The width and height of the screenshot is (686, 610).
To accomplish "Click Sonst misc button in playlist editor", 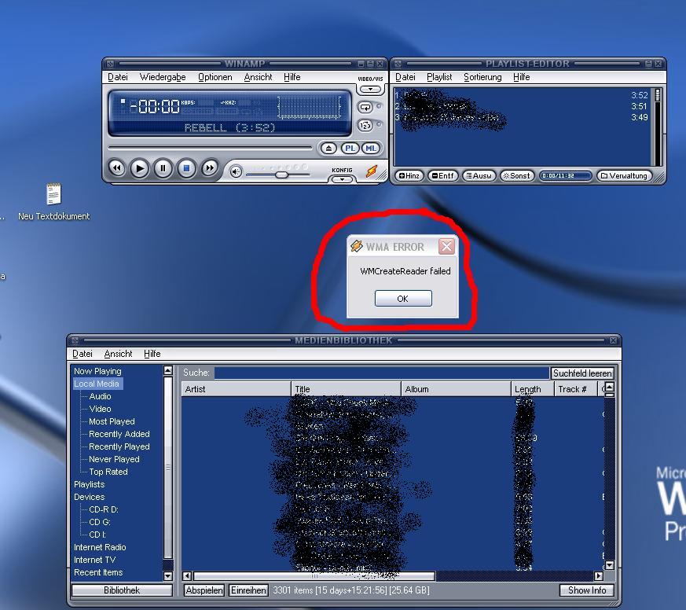I will pyautogui.click(x=517, y=176).
